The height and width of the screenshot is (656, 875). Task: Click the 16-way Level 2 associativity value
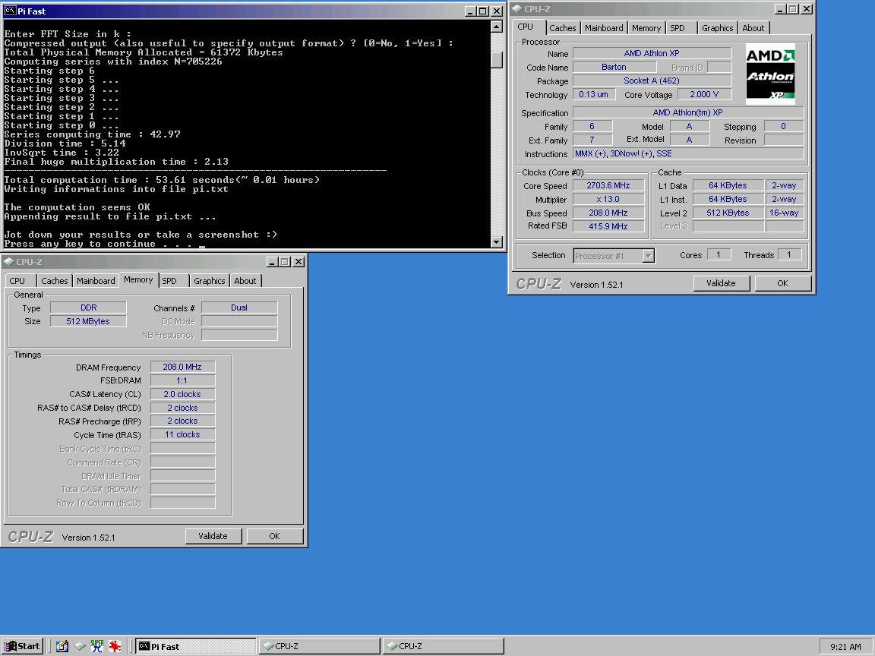click(x=784, y=213)
